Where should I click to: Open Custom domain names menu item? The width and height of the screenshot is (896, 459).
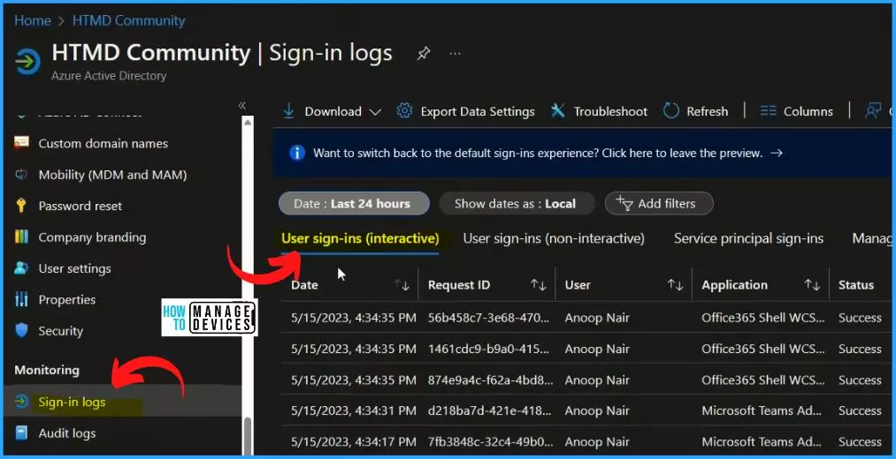[103, 143]
